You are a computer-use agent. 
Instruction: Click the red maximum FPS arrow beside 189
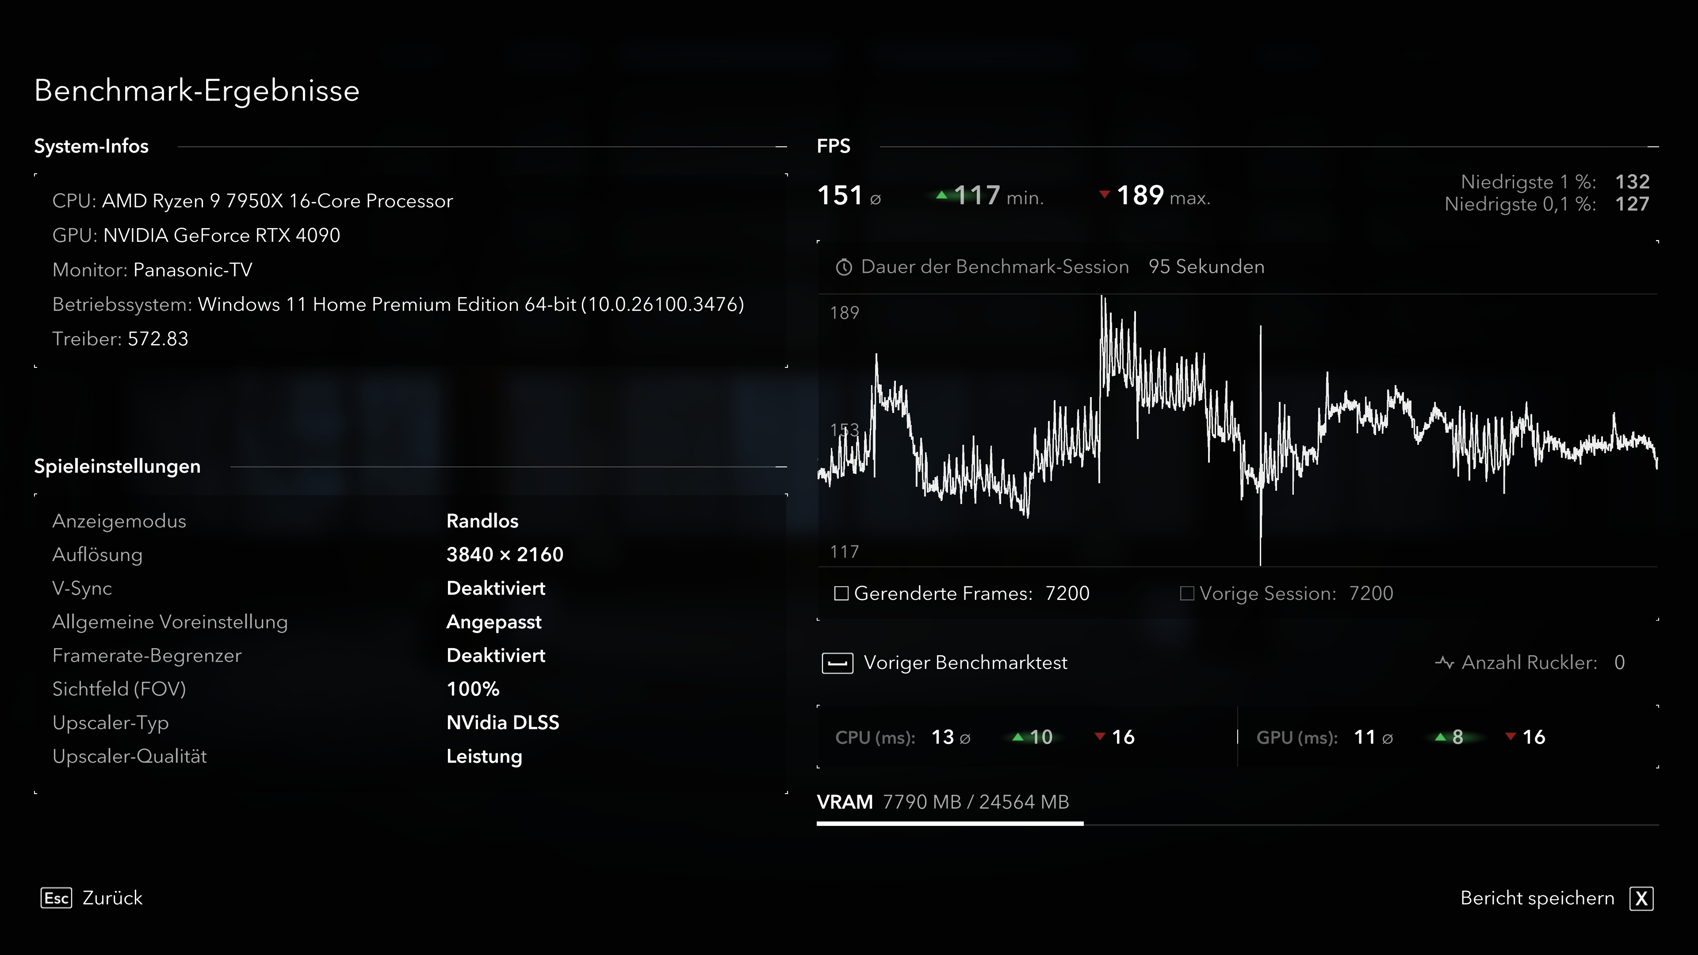tap(1105, 195)
